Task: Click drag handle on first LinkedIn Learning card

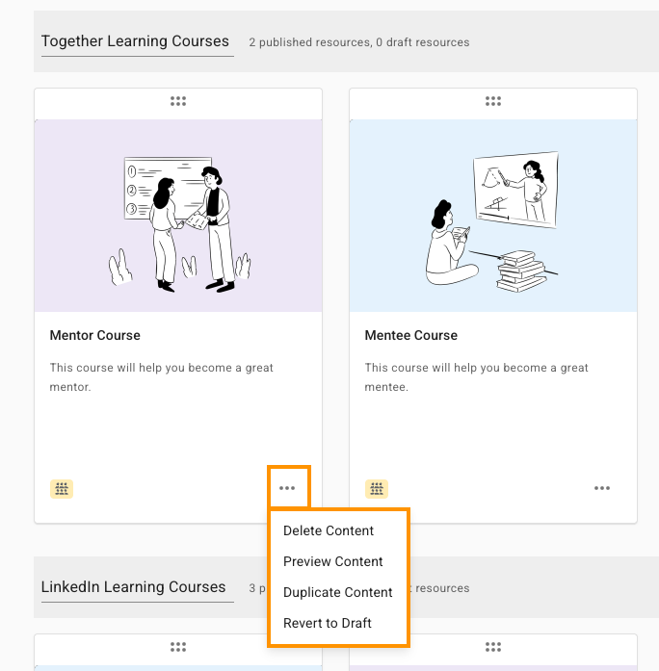Action: pyautogui.click(x=178, y=647)
